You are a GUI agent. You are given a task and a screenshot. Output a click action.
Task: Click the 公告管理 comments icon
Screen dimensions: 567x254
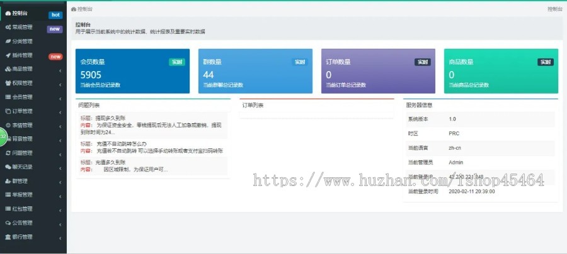tap(8, 223)
